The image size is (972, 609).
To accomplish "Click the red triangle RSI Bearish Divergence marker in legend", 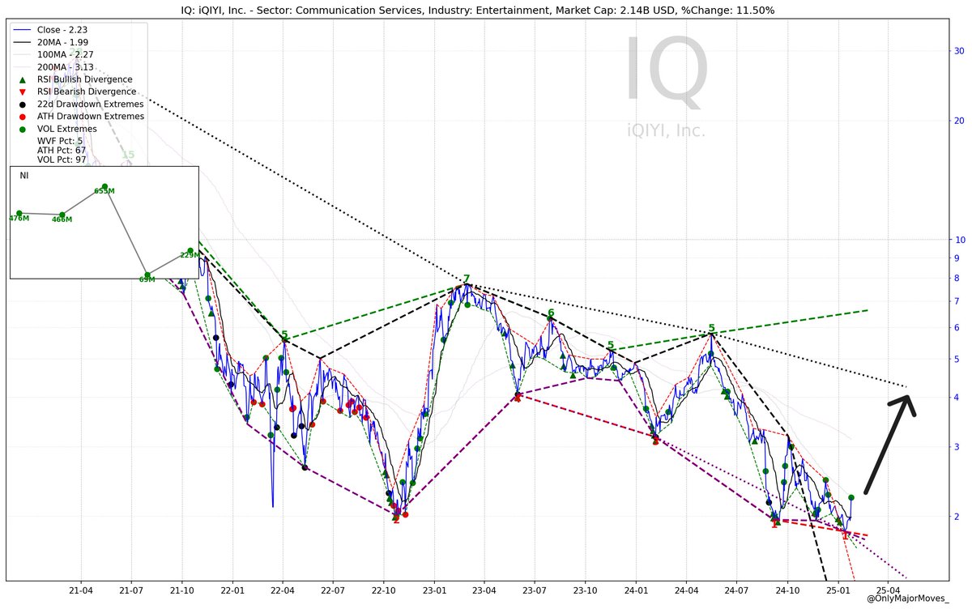I will point(23,92).
